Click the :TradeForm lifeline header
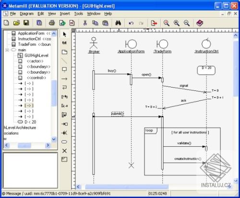The height and width of the screenshot is (198, 240). (x=163, y=46)
